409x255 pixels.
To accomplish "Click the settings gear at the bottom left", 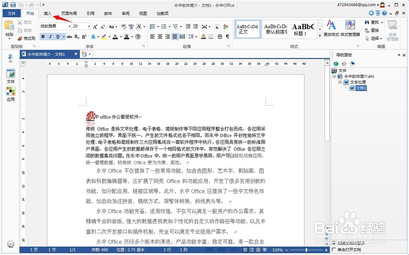I will (x=11, y=244).
